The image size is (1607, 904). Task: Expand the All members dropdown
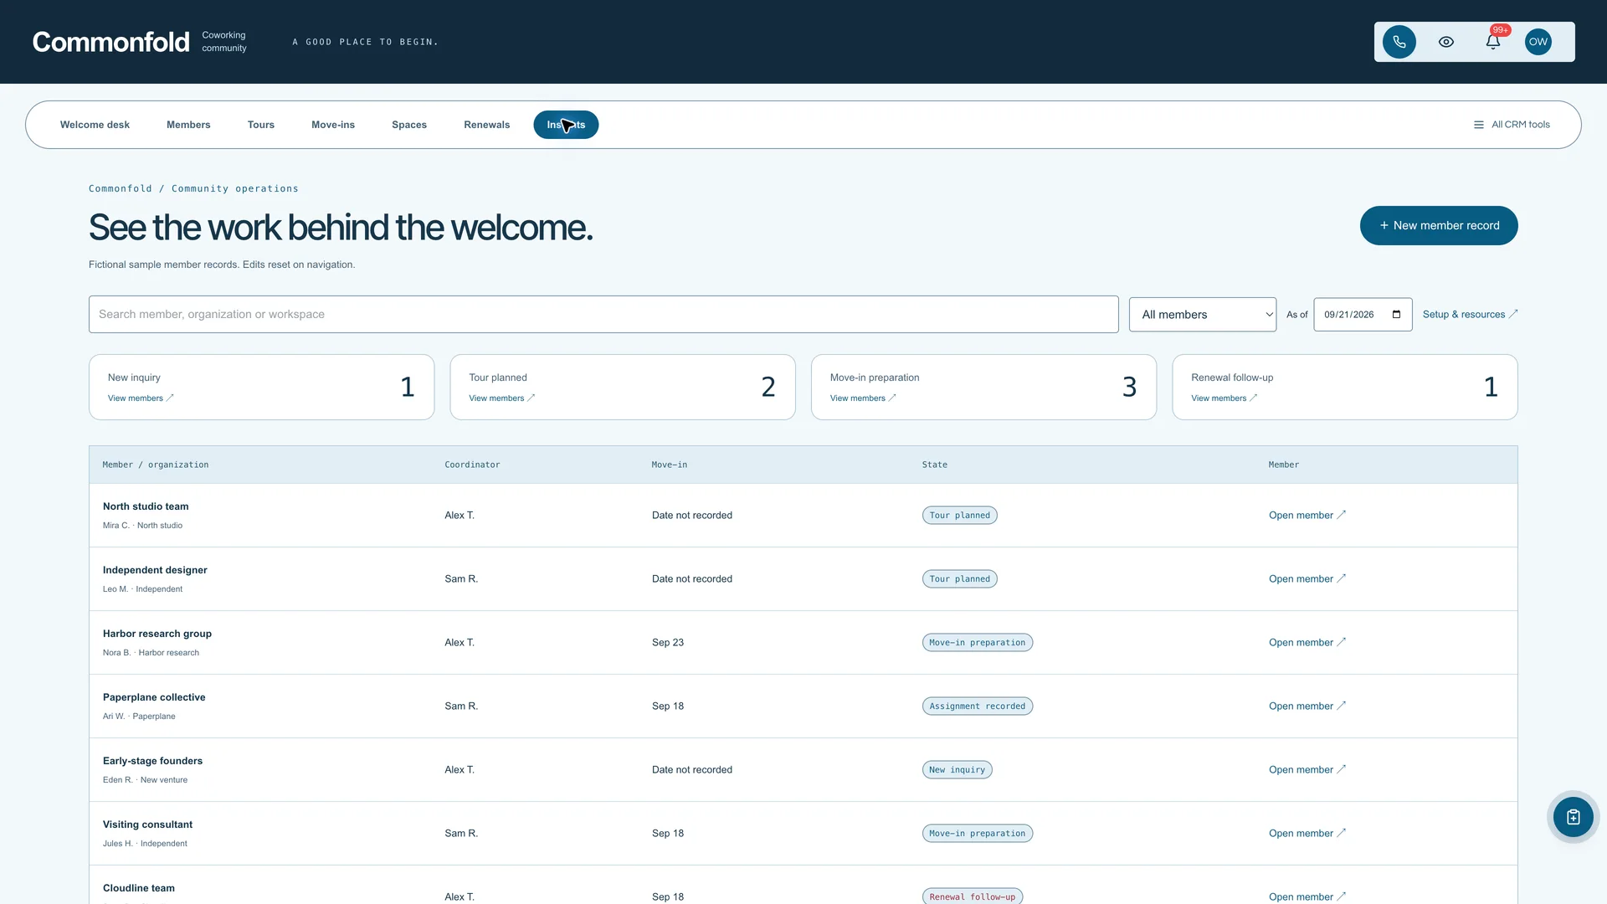pos(1202,315)
